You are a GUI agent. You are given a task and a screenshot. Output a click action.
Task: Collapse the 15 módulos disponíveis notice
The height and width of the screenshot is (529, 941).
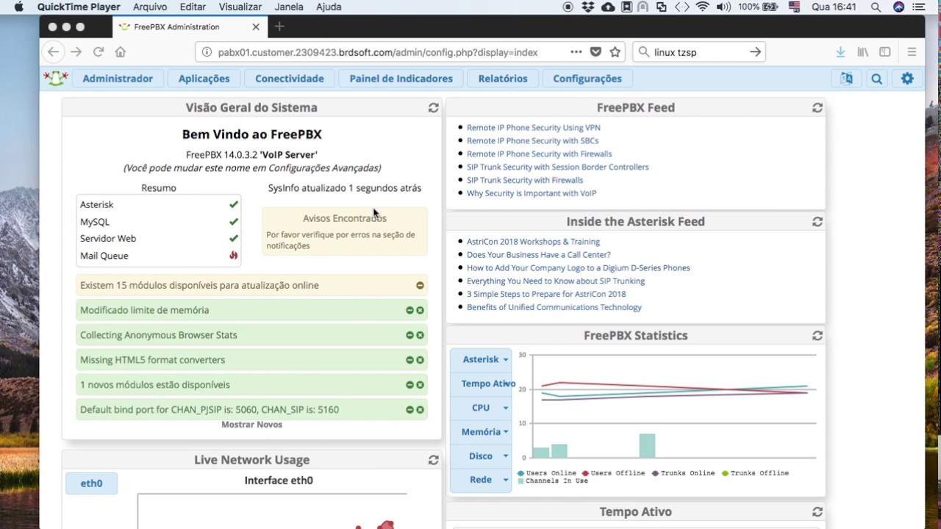tap(420, 285)
